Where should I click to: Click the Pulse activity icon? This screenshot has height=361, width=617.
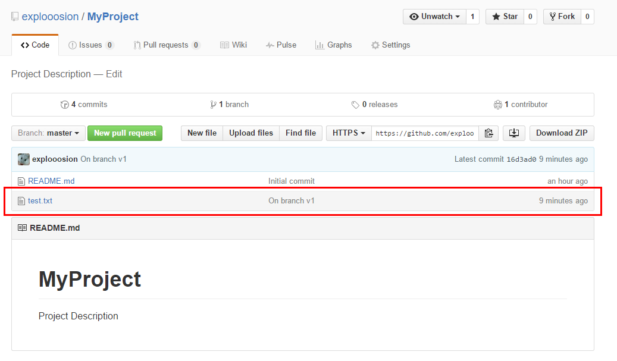(270, 45)
